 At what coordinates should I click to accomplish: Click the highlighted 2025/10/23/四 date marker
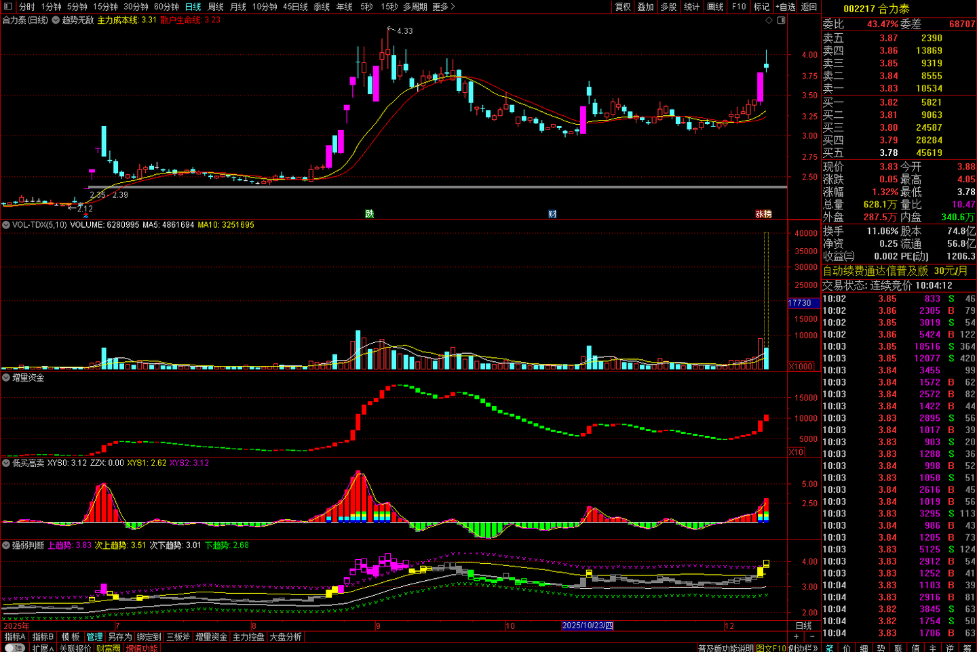(x=588, y=626)
